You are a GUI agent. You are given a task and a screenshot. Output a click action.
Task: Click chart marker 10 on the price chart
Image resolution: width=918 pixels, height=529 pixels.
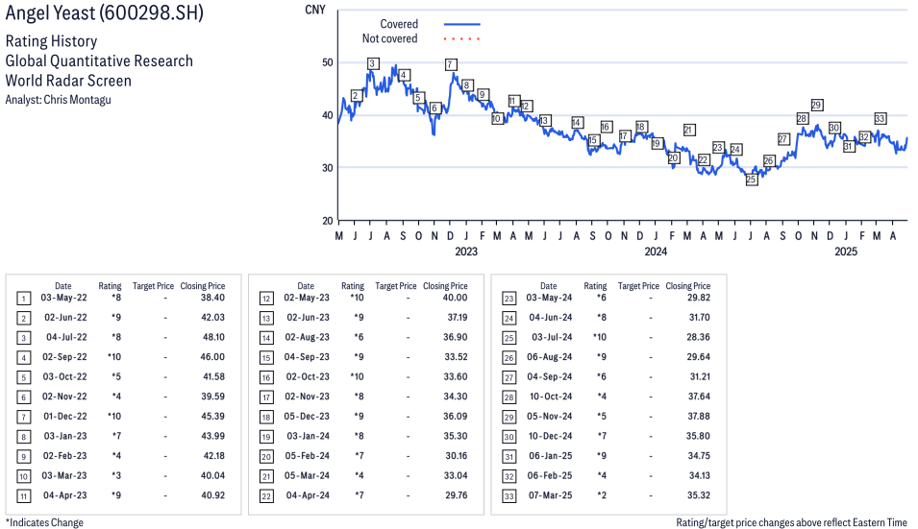click(497, 119)
